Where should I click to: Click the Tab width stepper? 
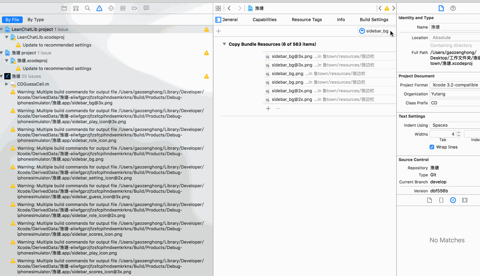458,134
